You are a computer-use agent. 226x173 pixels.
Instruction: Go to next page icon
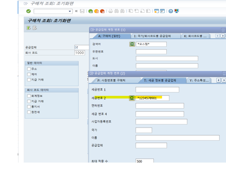click(143, 11)
